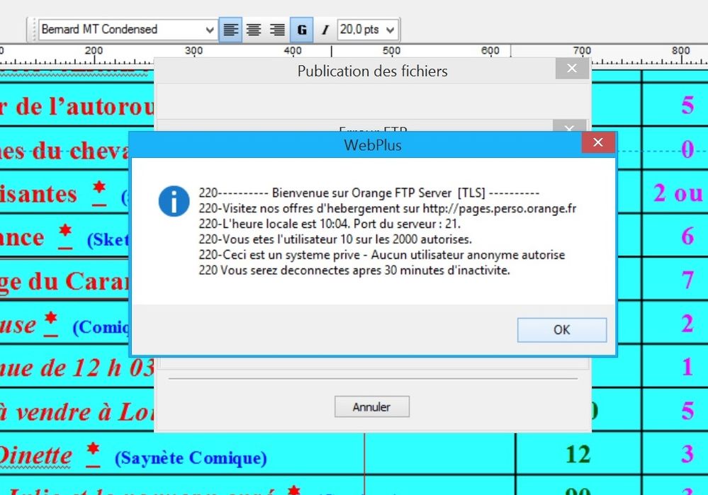Image resolution: width=708 pixels, height=495 pixels.
Task: Click the Publication des fichiers title bar
Action: (372, 71)
